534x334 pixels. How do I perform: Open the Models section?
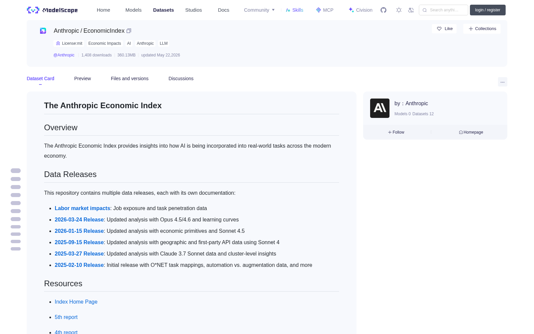(x=133, y=10)
